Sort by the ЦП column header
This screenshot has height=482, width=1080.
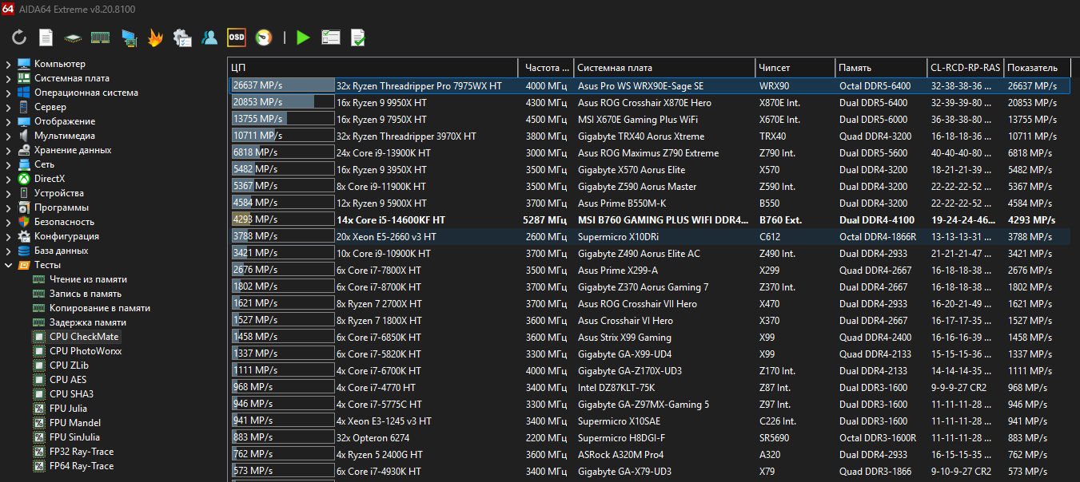373,68
